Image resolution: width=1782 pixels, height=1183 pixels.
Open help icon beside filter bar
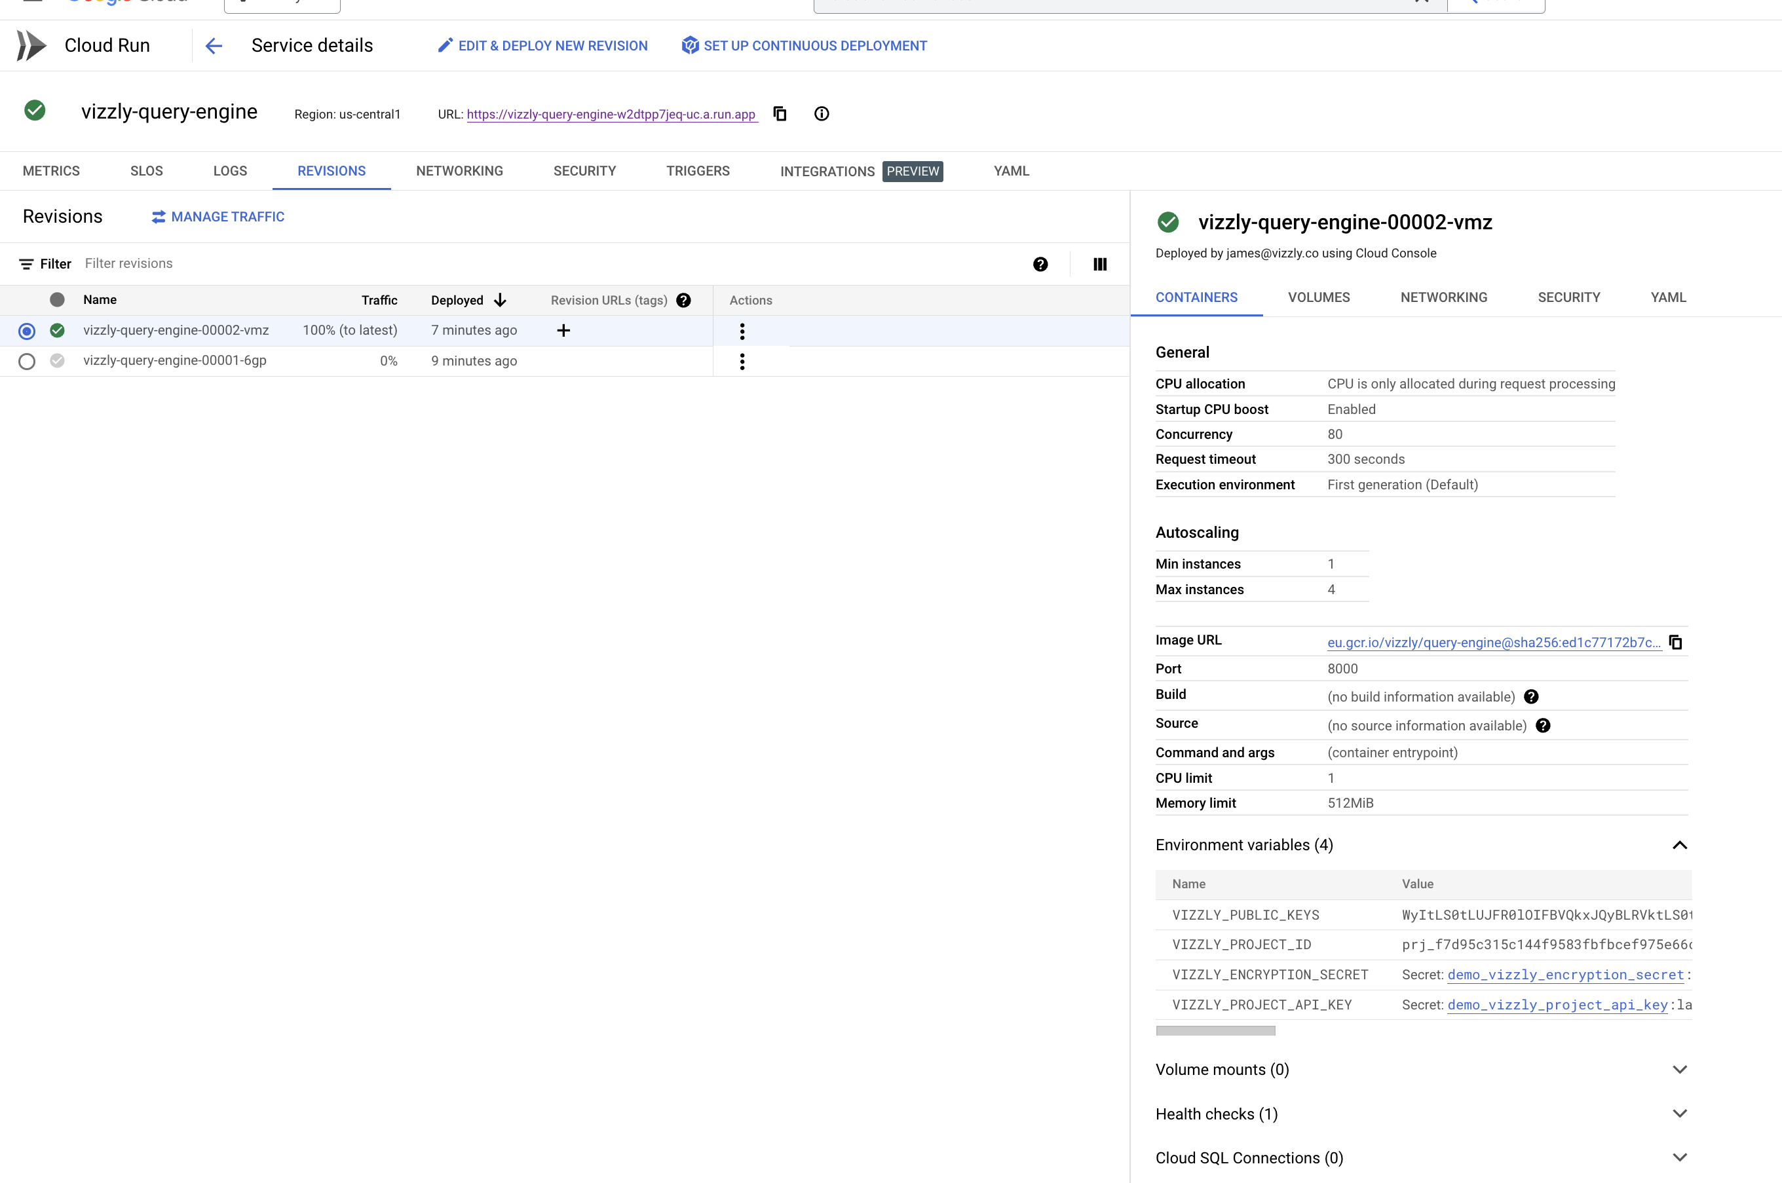[1040, 264]
